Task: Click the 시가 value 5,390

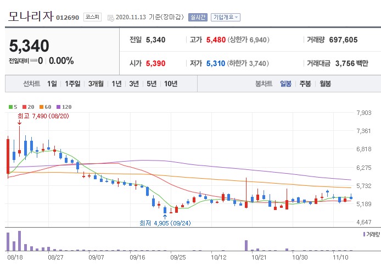Action: tap(155, 64)
